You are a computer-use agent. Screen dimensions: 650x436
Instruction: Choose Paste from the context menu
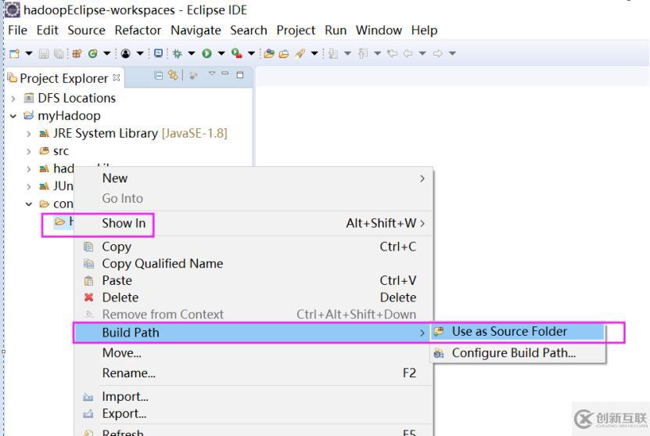pos(253,280)
